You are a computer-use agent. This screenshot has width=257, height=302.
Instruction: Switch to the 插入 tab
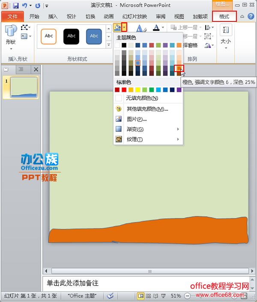53,17
